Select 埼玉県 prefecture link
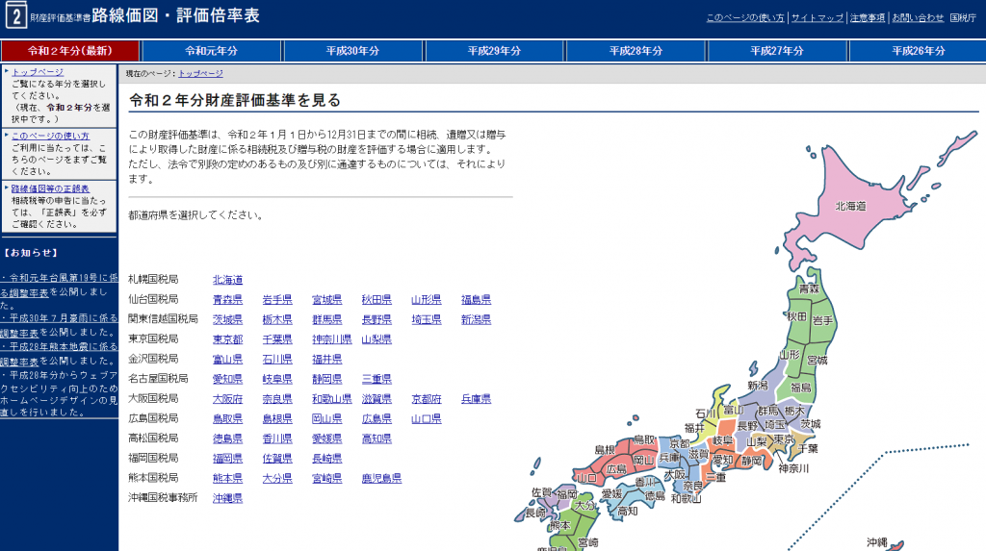This screenshot has width=986, height=551. tap(427, 320)
